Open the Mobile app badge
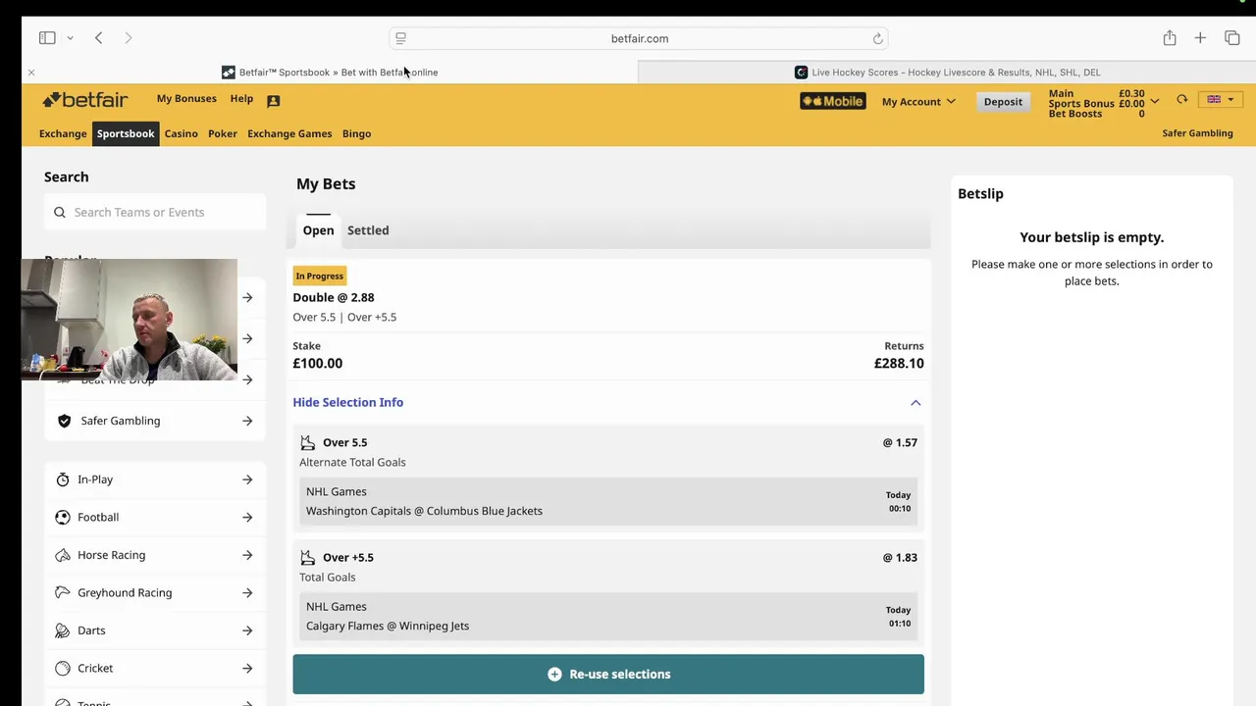Viewport: 1256px width, 706px height. click(x=832, y=101)
